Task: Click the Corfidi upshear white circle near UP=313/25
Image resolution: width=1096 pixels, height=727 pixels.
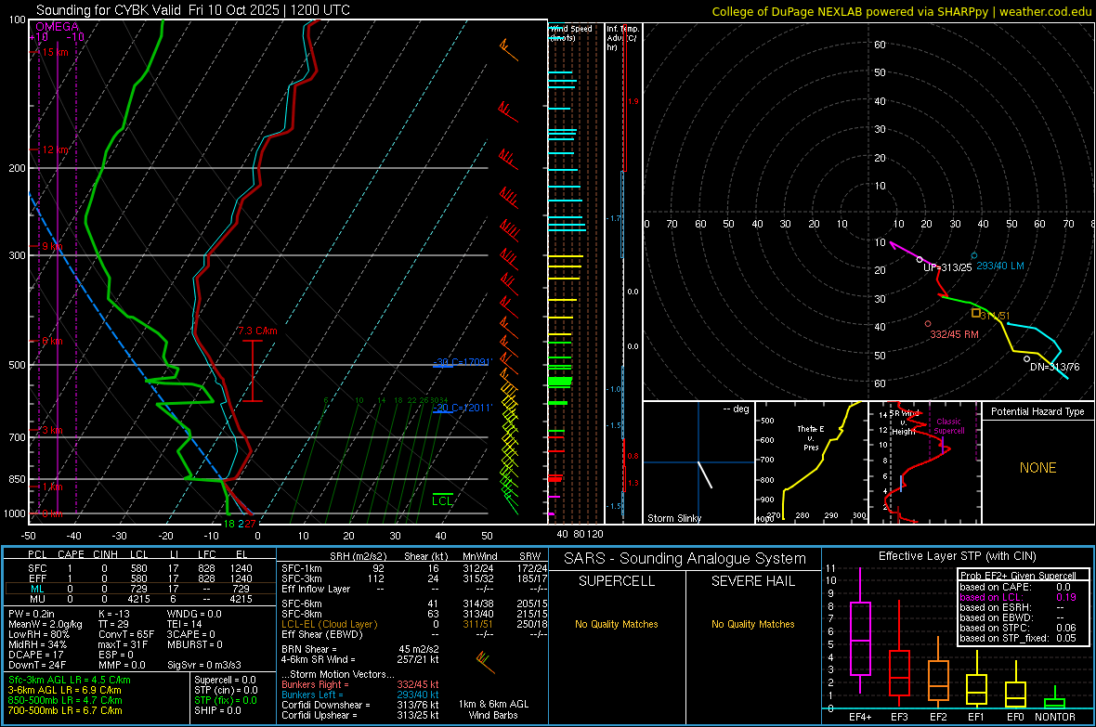Action: [920, 259]
